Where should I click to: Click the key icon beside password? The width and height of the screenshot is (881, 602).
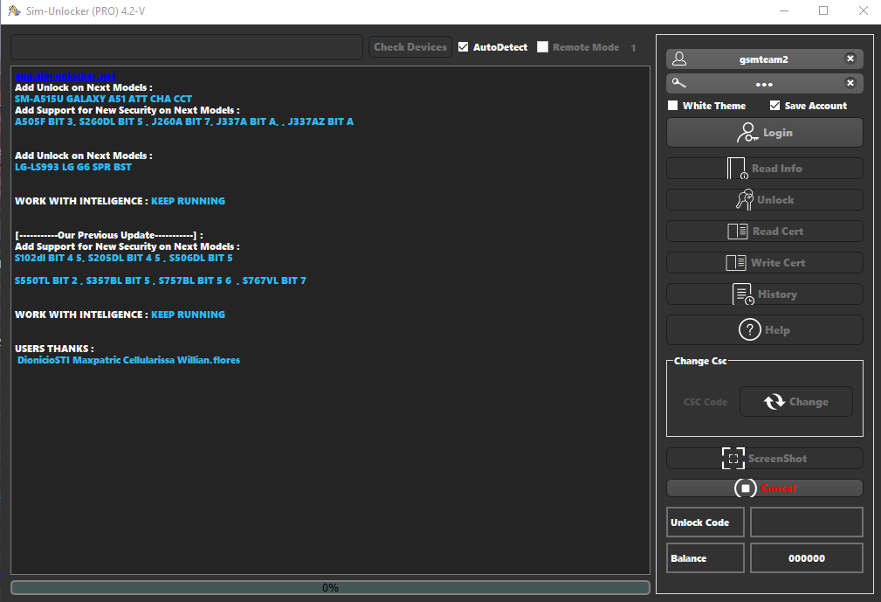click(679, 83)
